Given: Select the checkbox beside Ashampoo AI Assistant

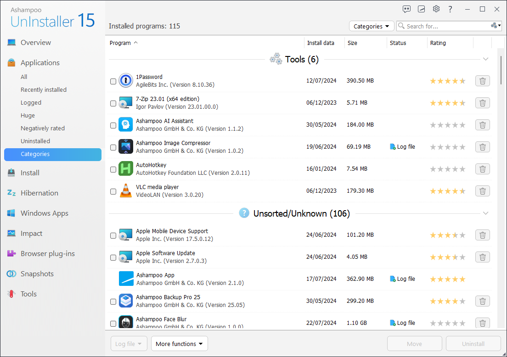Looking at the screenshot, I should (x=113, y=125).
